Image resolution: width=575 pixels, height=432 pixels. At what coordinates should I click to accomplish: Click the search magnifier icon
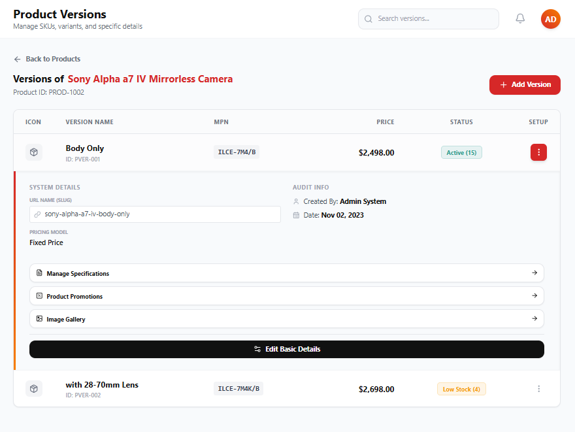[x=368, y=19]
